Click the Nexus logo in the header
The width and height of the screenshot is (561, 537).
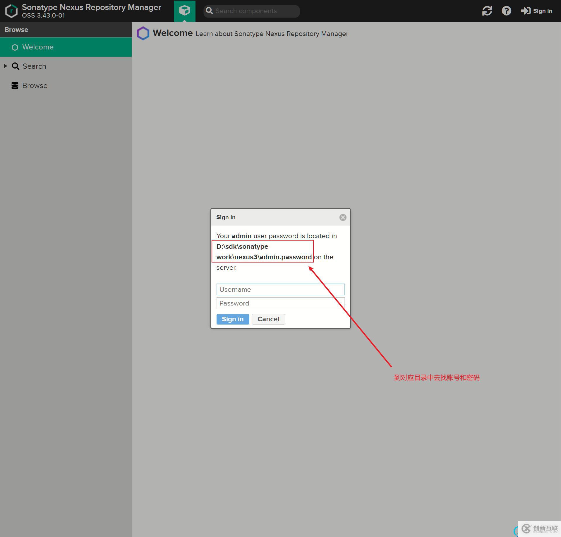click(x=11, y=11)
